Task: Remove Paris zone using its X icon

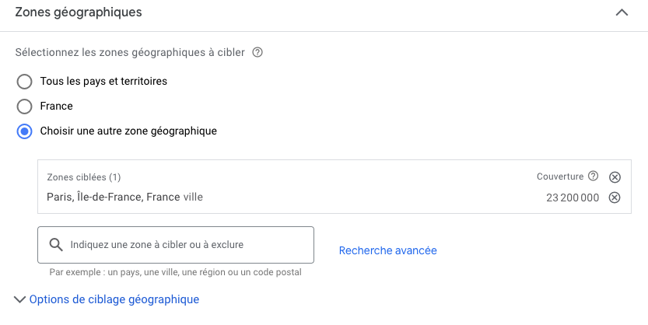Action: pyautogui.click(x=615, y=197)
